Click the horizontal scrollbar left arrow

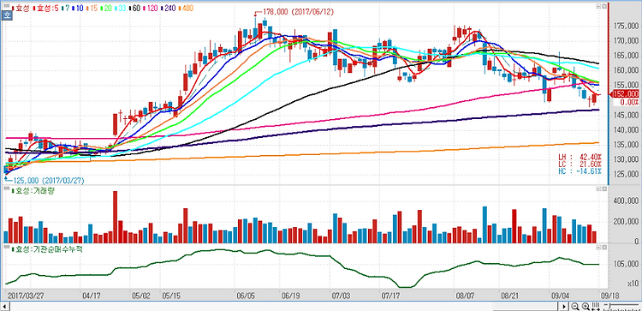5,307
